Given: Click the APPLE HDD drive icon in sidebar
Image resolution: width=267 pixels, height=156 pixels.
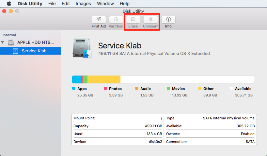Looking at the screenshot, I should click(x=11, y=43).
